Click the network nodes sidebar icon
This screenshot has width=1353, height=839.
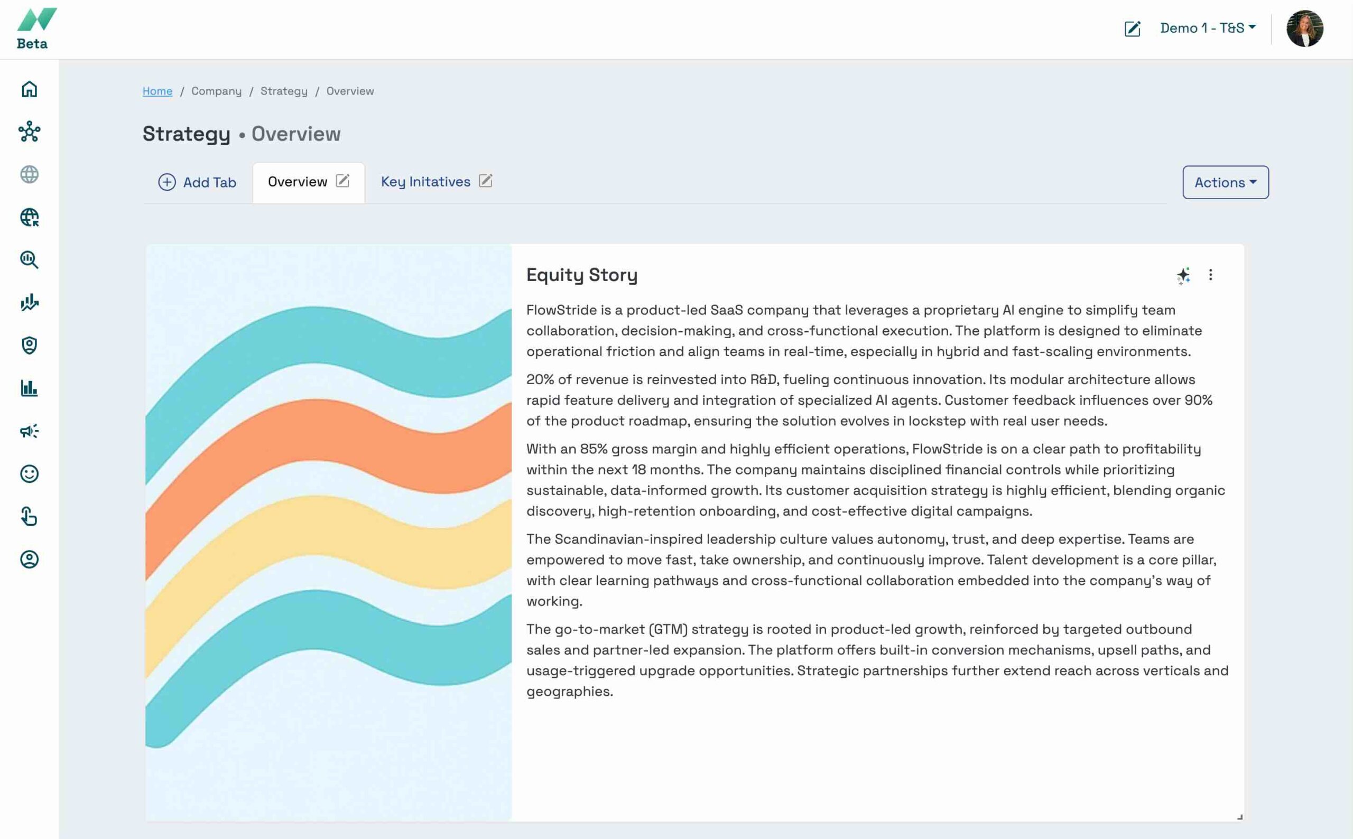click(30, 132)
